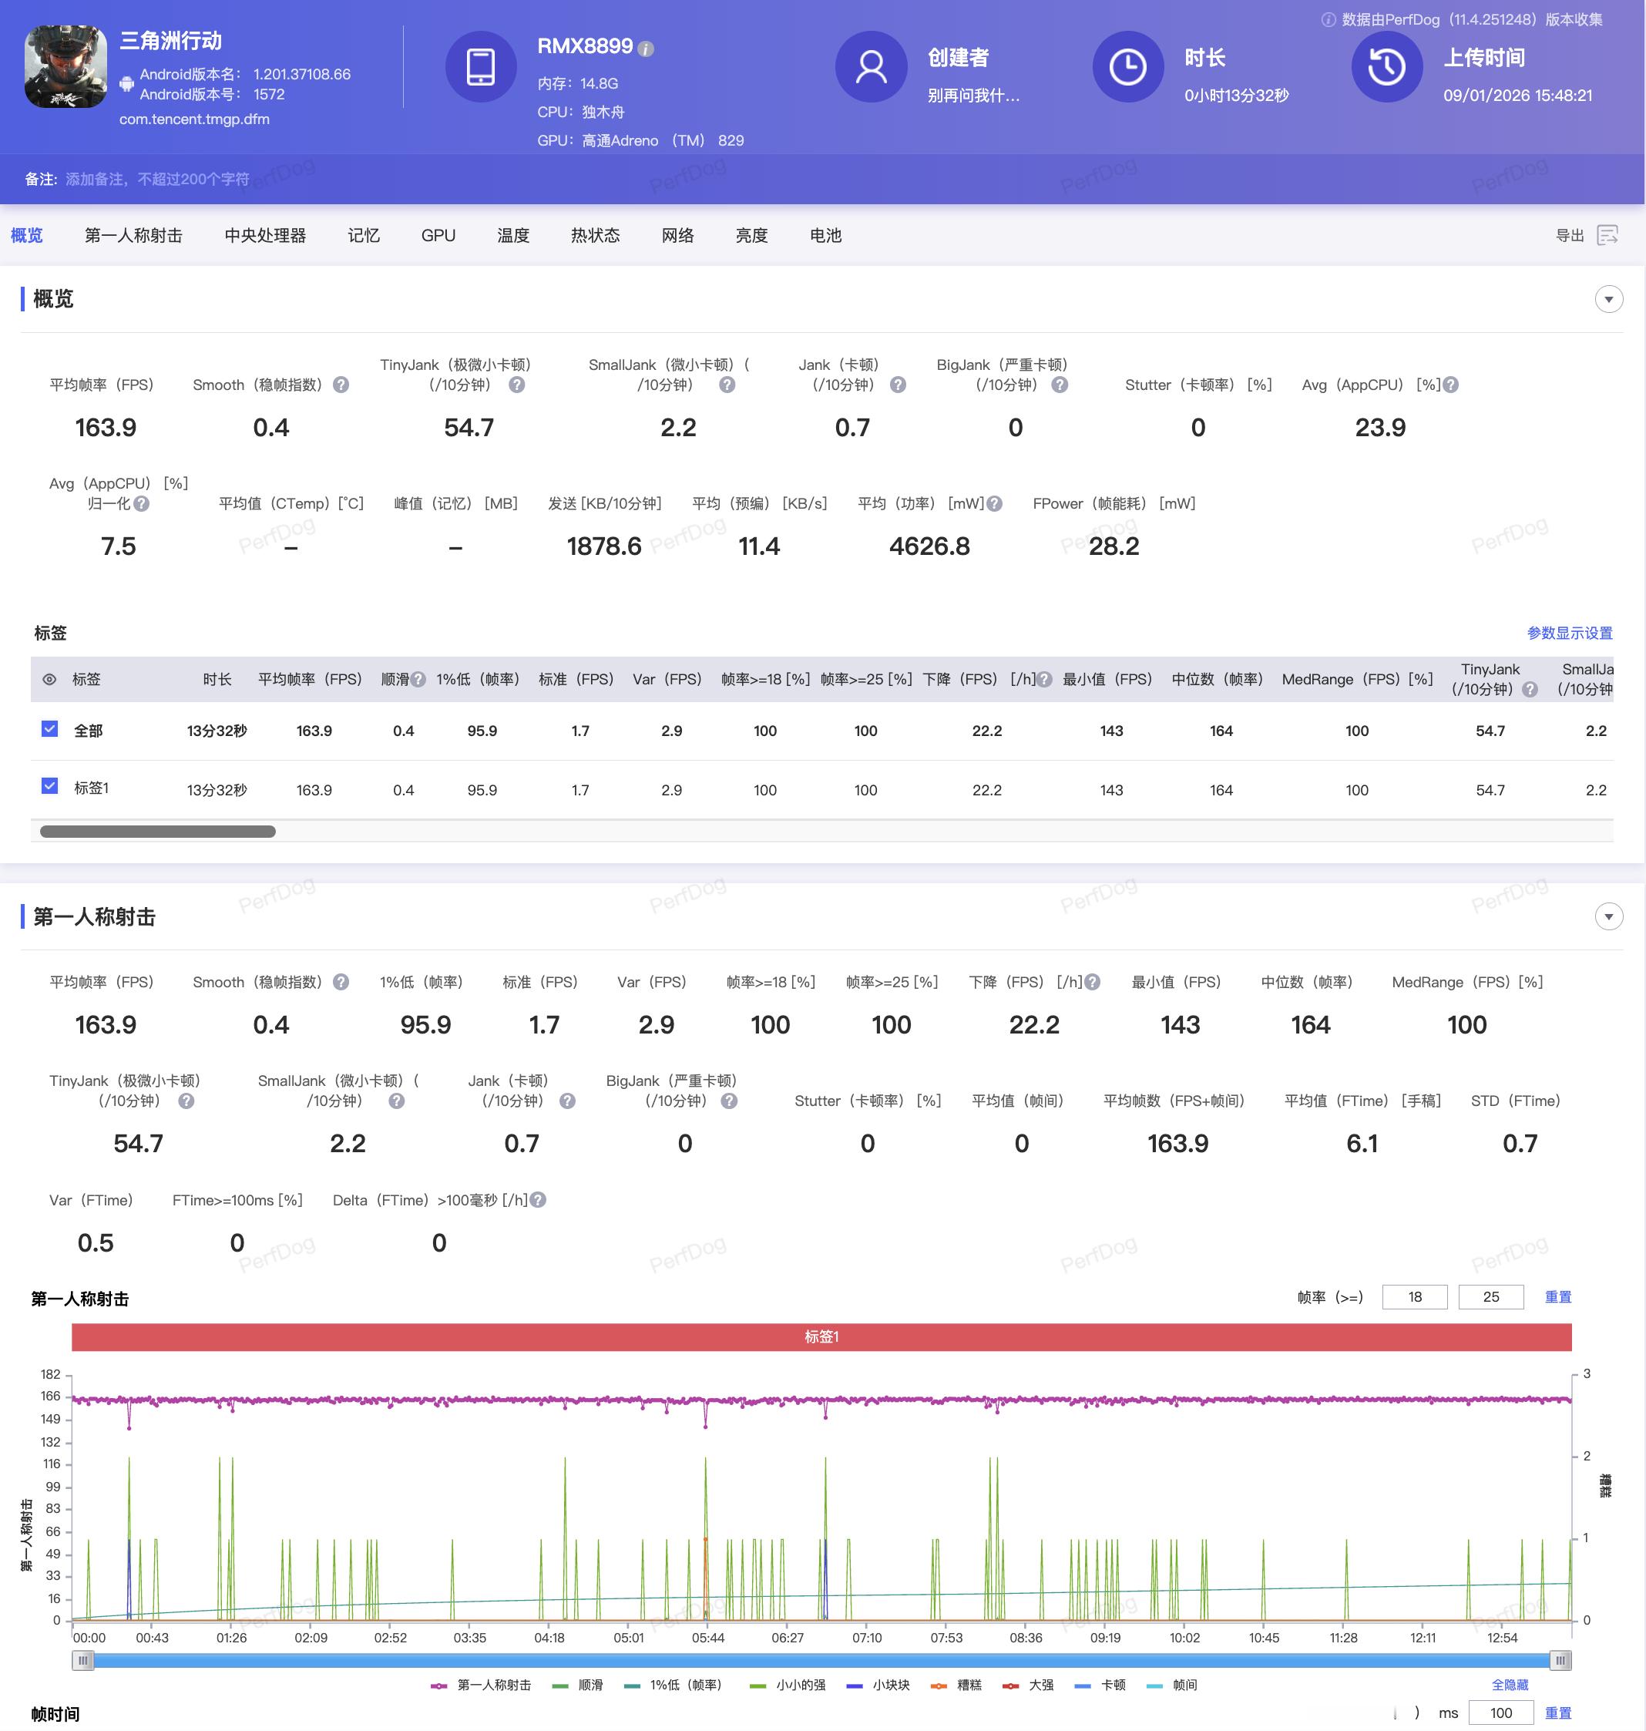Click the 三角洲行动 game app thumbnail
The width and height of the screenshot is (1646, 1731).
point(66,67)
